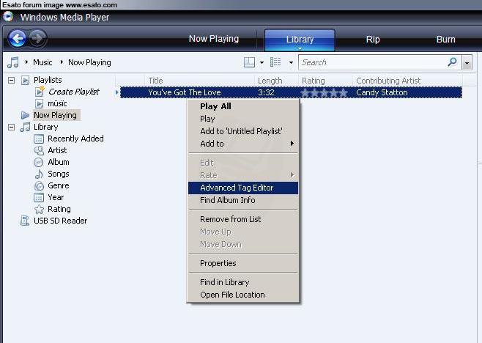Select Remove from List menu item
Image resolution: width=482 pixels, height=343 pixels.
[243, 219]
